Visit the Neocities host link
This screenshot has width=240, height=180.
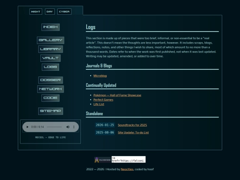(x=127, y=169)
